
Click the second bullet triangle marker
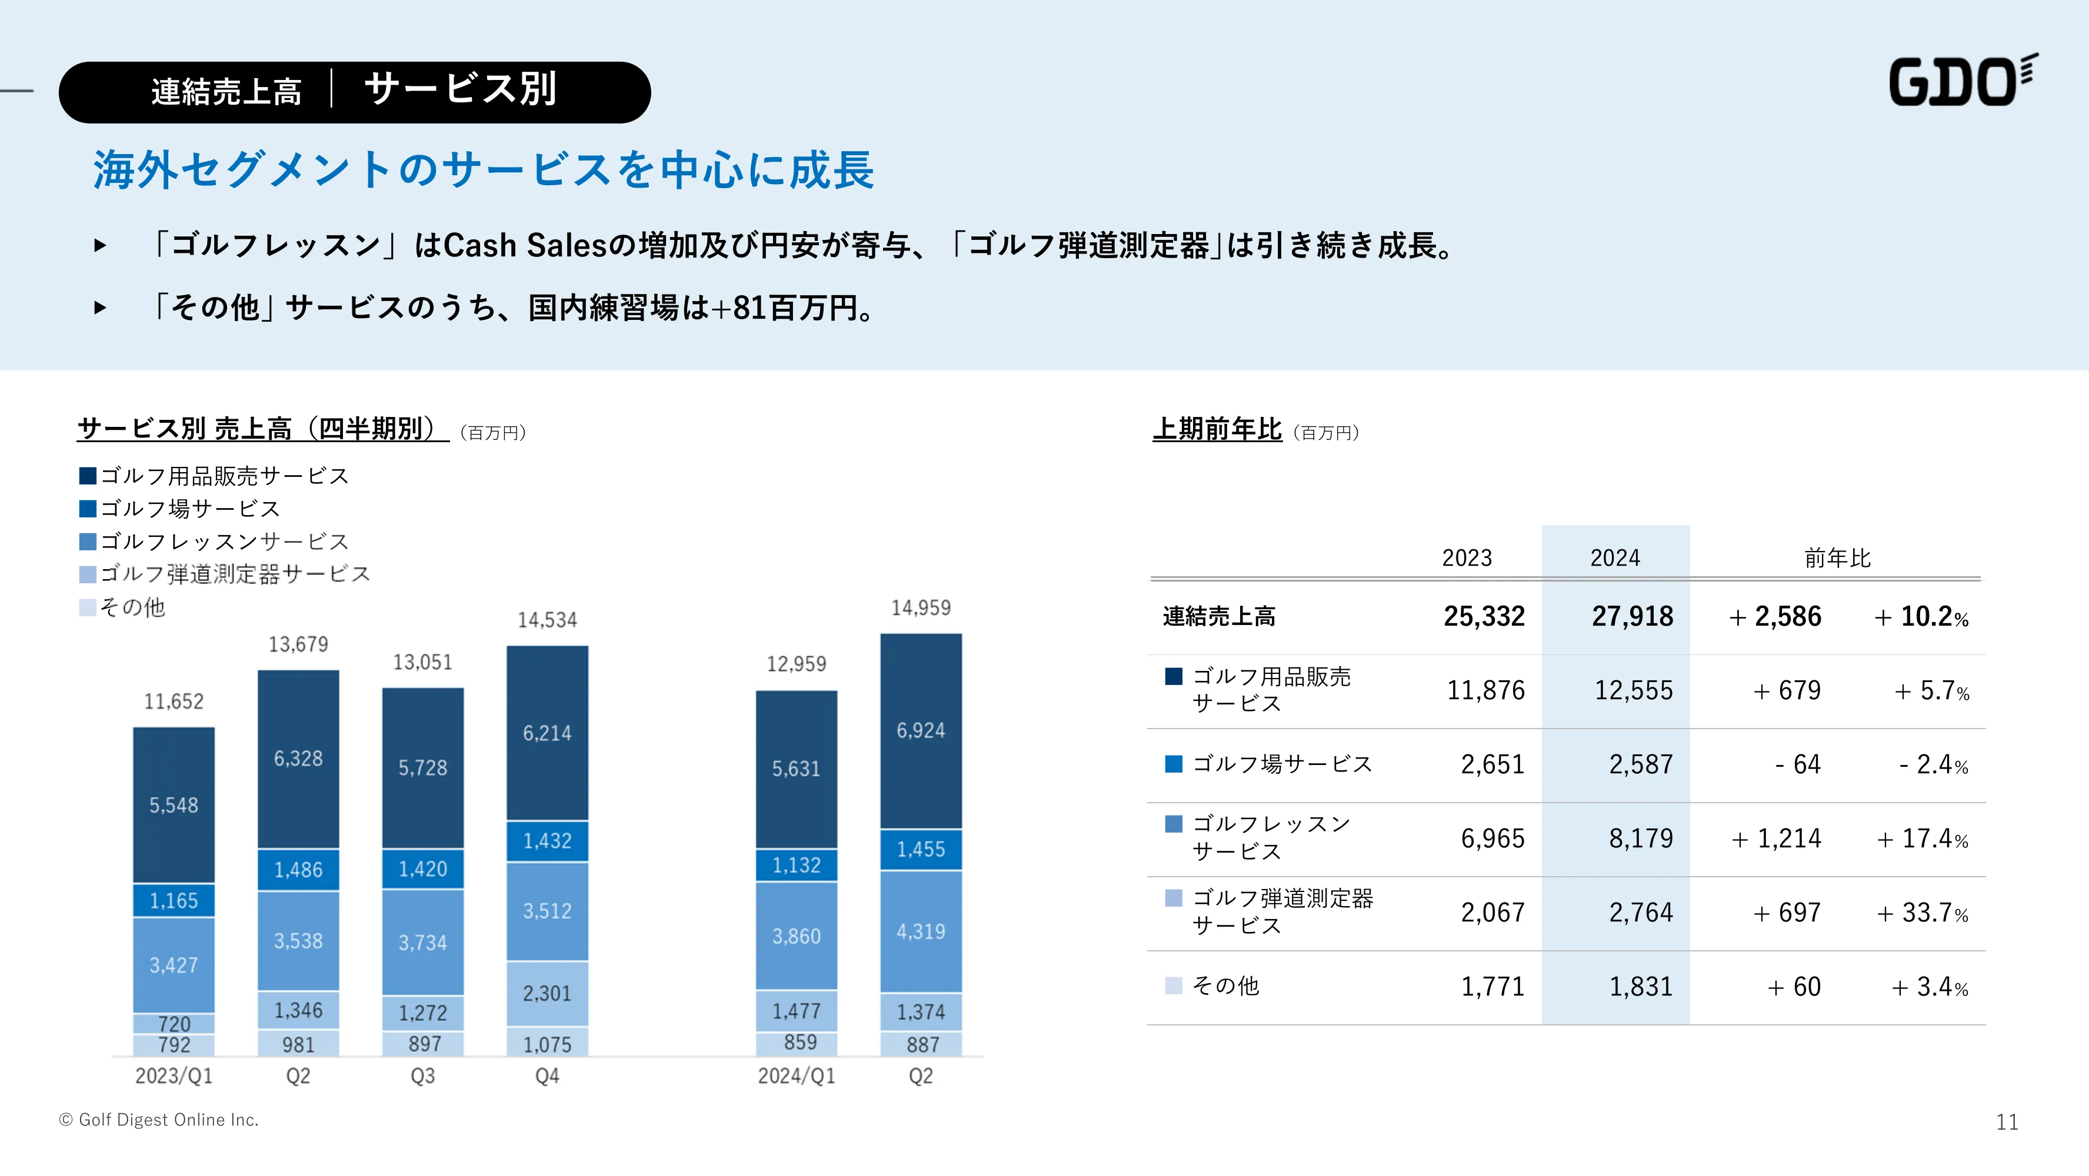coord(100,307)
